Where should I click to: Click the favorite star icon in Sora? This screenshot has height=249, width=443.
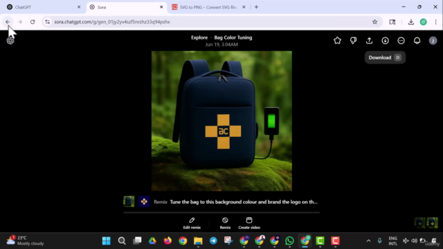[337, 41]
